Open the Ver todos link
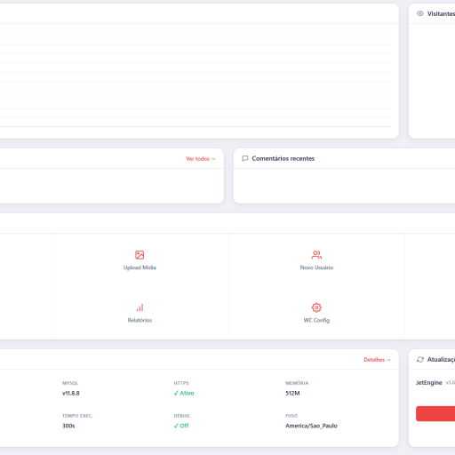 pyautogui.click(x=201, y=159)
